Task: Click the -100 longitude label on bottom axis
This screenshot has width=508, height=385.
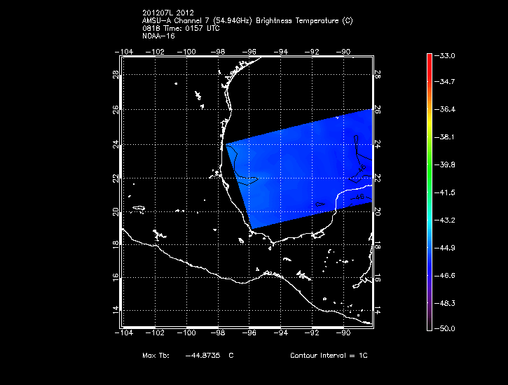Action: [186, 332]
